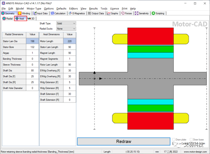Open the File menu
The image size is (210, 154).
point(4,9)
